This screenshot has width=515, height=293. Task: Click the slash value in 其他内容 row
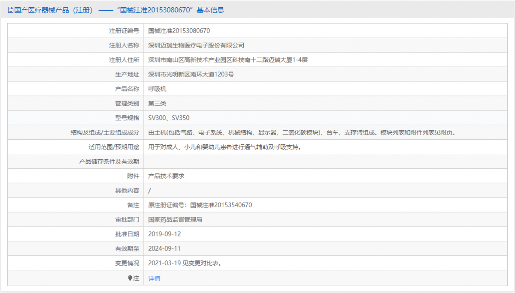point(149,191)
